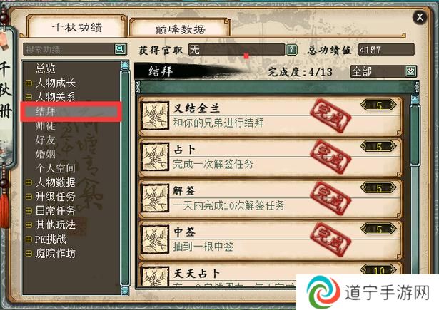The height and width of the screenshot is (310, 439).
Task: Click the achievement list scrollbar thumb
Action: point(415,135)
